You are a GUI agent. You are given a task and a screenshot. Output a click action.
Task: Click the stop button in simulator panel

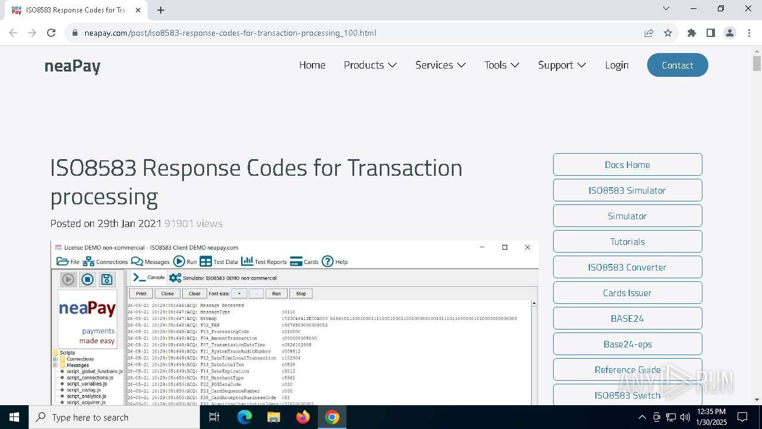pos(88,279)
